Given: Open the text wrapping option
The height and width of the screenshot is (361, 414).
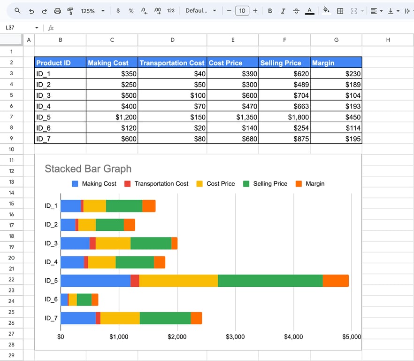Looking at the screenshot, I should 408,11.
